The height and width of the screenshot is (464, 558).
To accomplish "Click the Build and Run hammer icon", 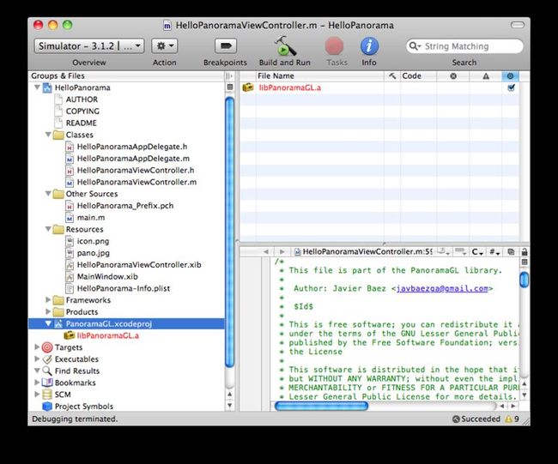I will (x=285, y=46).
